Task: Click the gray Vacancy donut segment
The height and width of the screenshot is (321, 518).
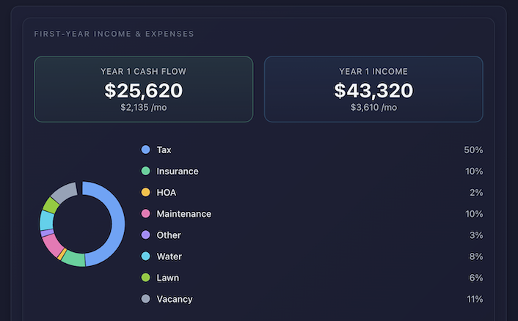Action: pyautogui.click(x=65, y=192)
